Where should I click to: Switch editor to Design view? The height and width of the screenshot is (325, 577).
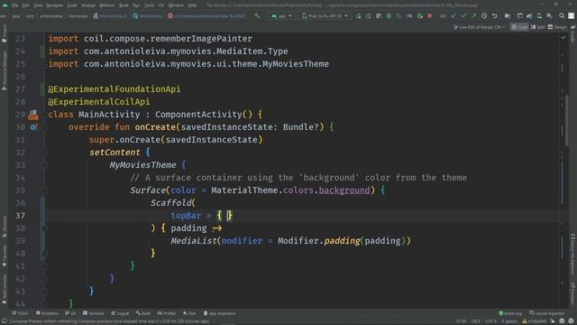557,27
